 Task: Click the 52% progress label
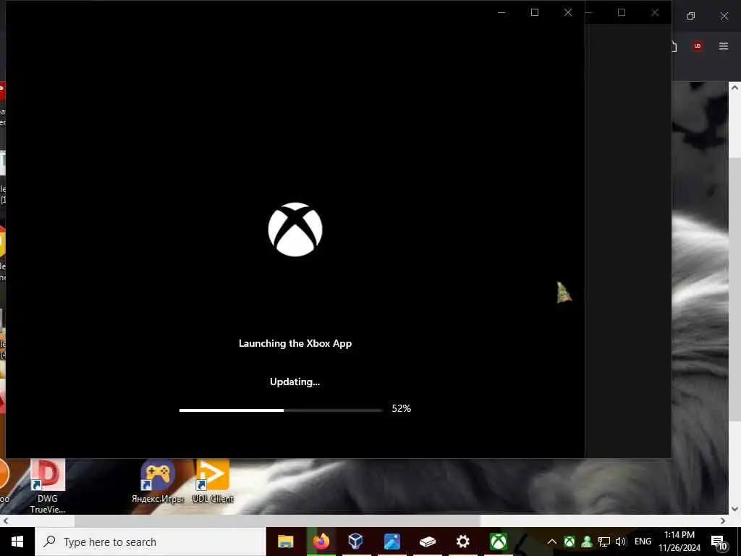point(401,408)
